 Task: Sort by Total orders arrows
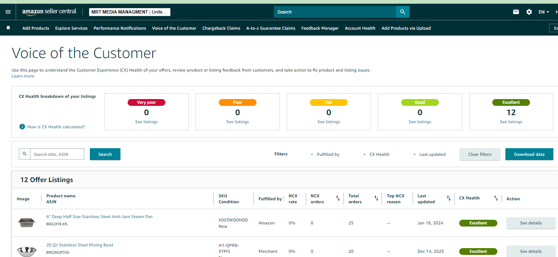[376, 198]
